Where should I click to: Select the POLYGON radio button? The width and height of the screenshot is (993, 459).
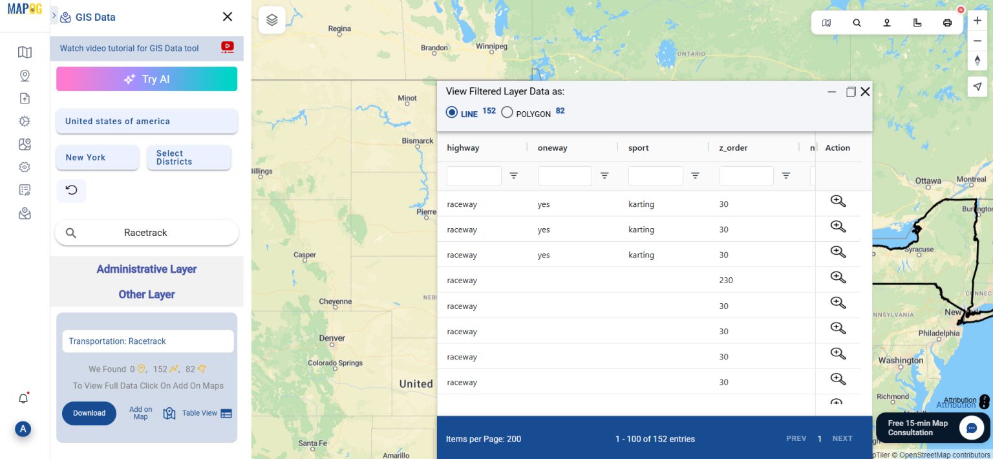(x=507, y=111)
